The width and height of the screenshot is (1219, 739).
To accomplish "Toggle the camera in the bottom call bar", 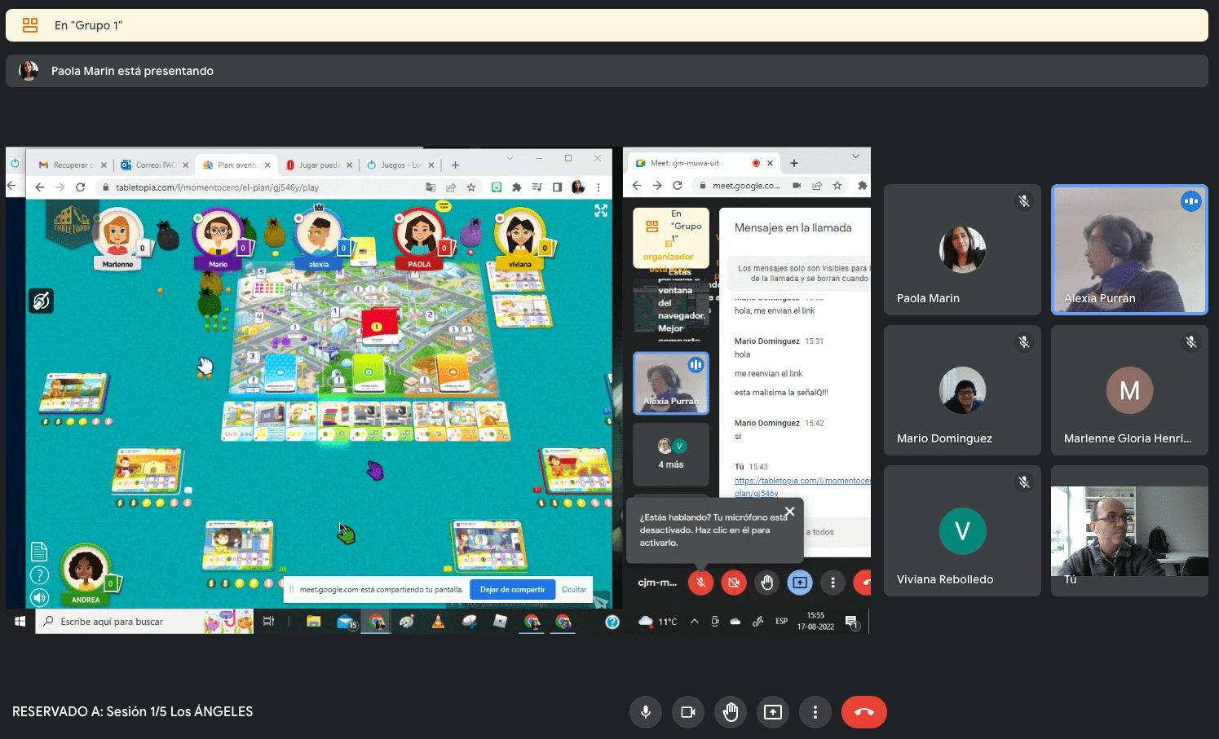I will [687, 712].
